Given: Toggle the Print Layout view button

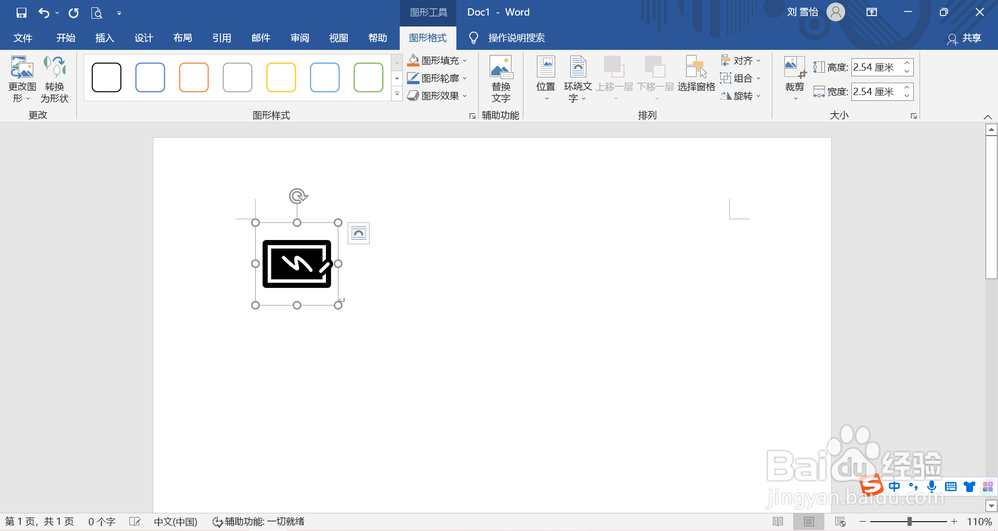Looking at the screenshot, I should [809, 521].
